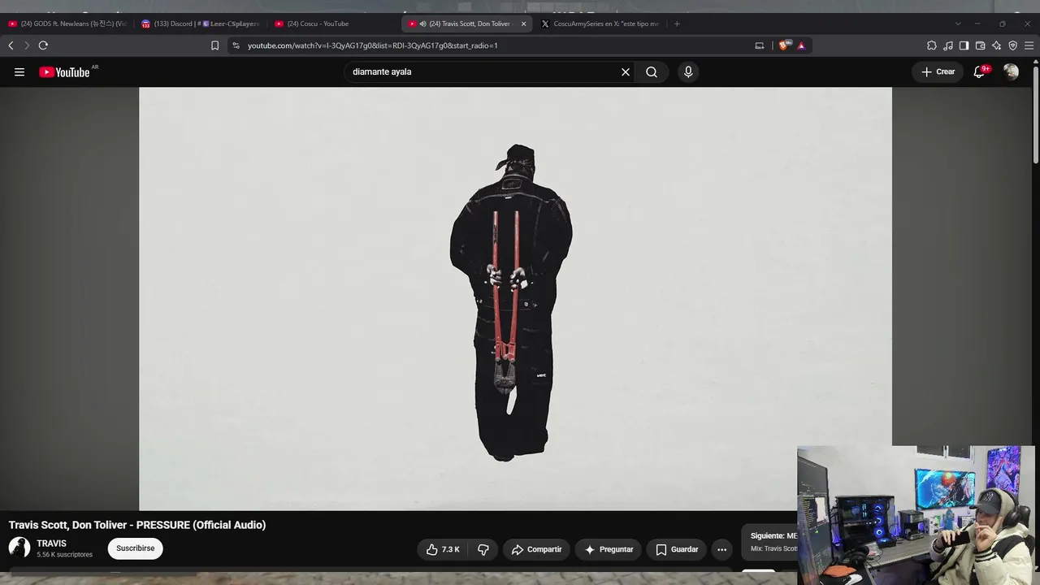Click the video title PRESSURE (Official Audio)
Viewport: 1040px width, 585px height.
(x=137, y=525)
